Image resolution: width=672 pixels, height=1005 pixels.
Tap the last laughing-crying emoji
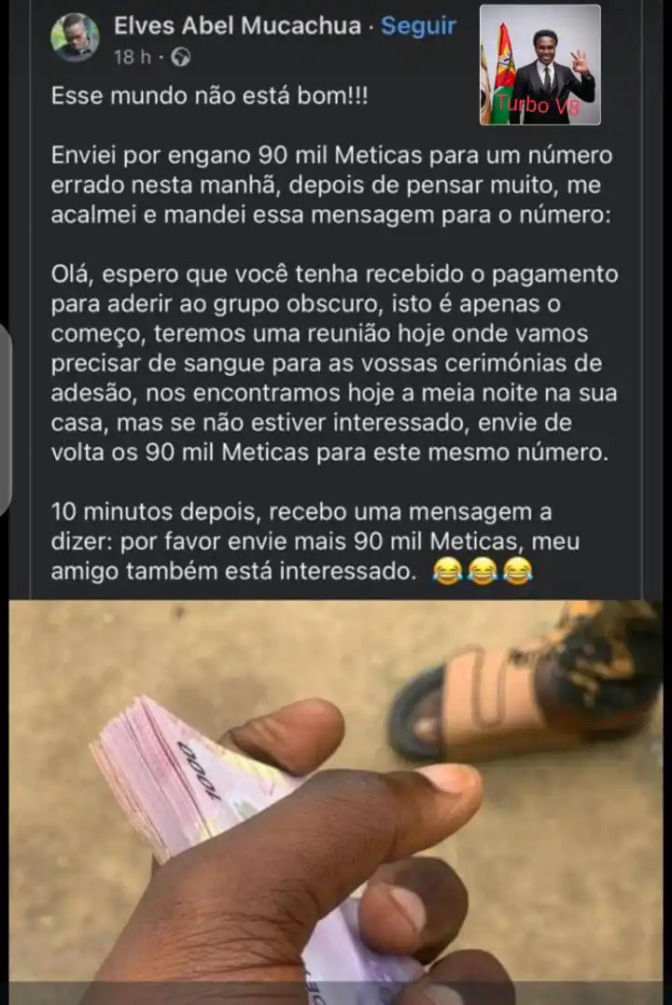(x=518, y=570)
